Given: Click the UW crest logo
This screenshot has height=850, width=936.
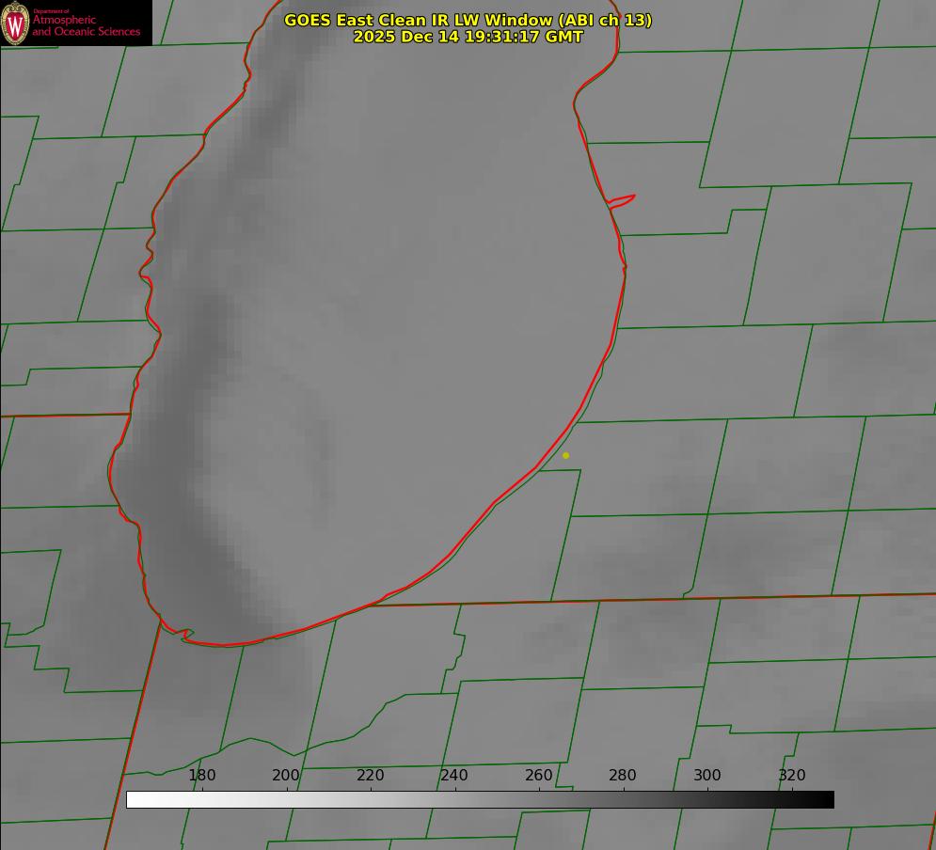Looking at the screenshot, I should coord(16,23).
